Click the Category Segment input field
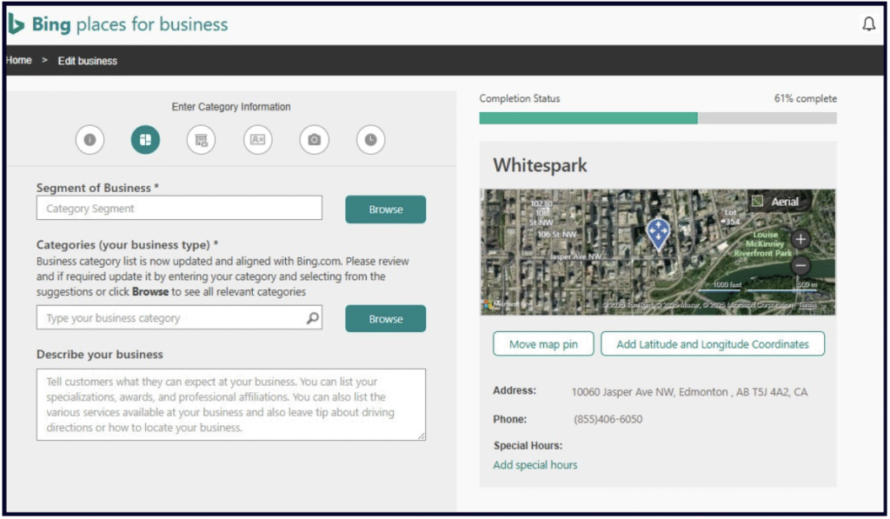The height and width of the screenshot is (519, 890). pyautogui.click(x=179, y=209)
